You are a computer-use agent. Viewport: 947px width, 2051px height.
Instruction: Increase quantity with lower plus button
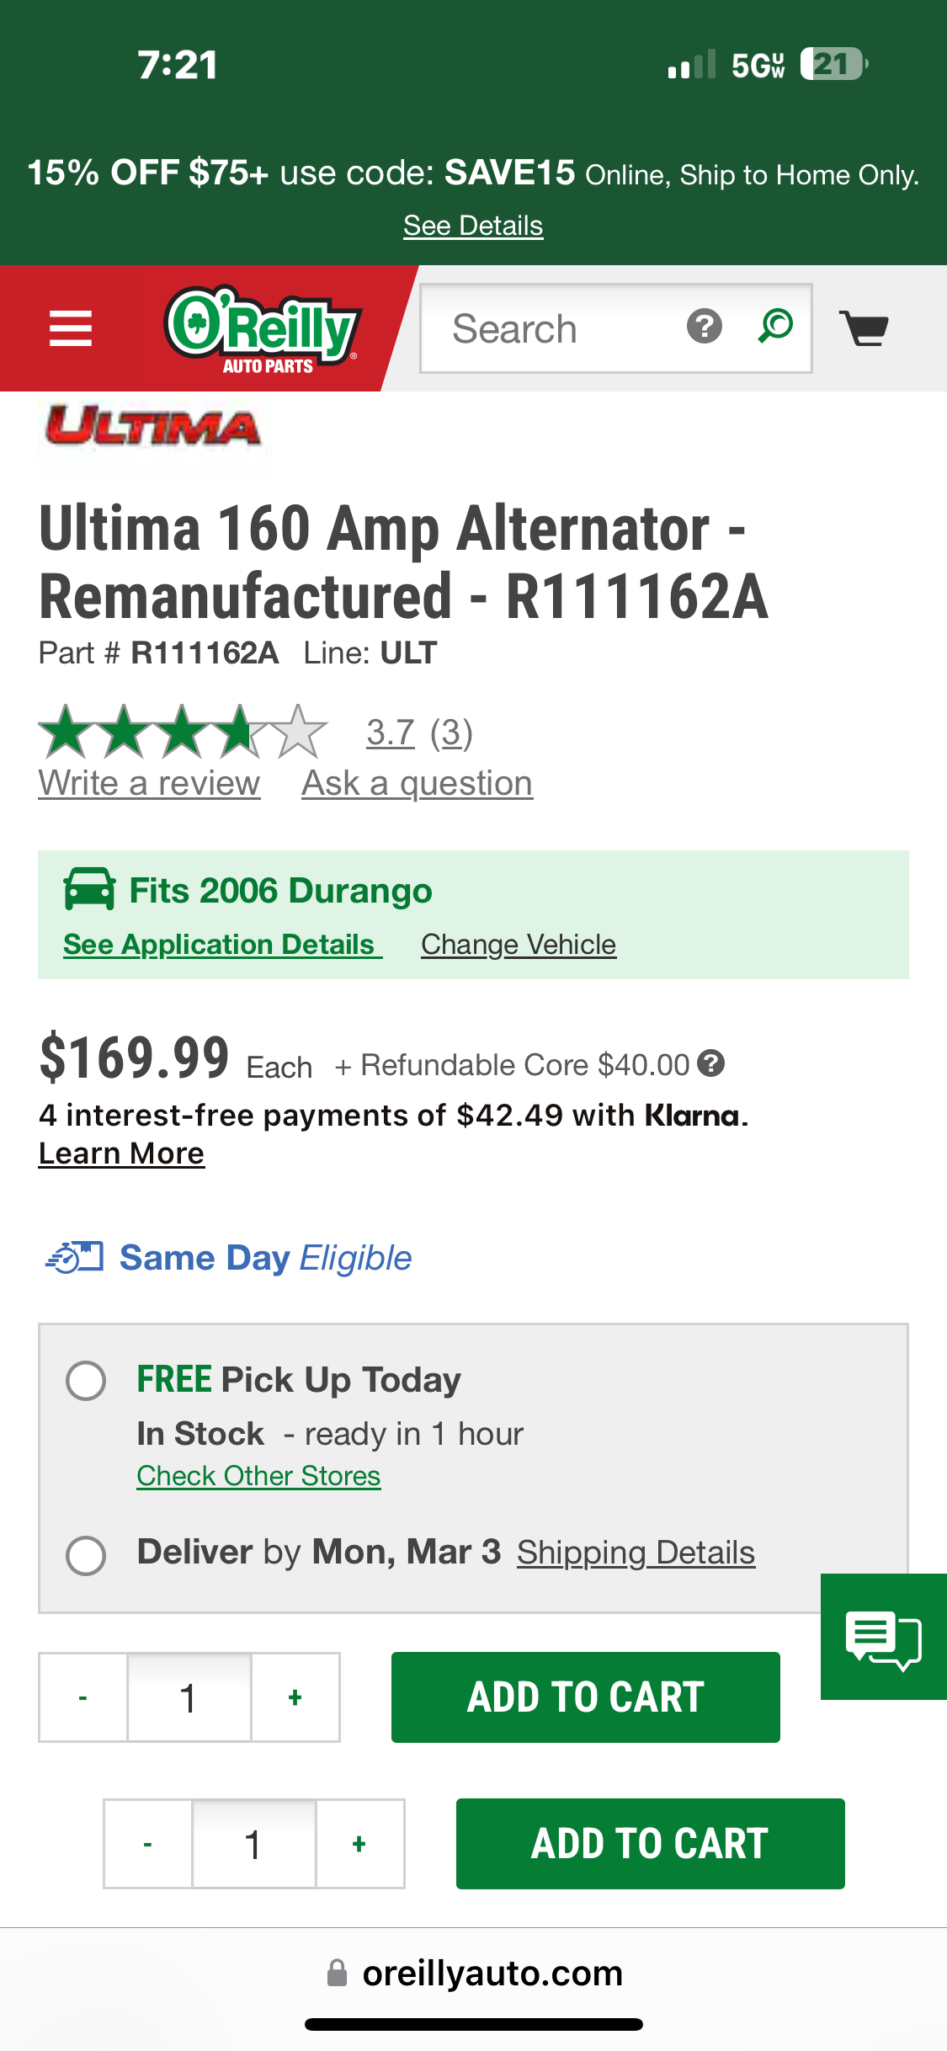tap(359, 1844)
